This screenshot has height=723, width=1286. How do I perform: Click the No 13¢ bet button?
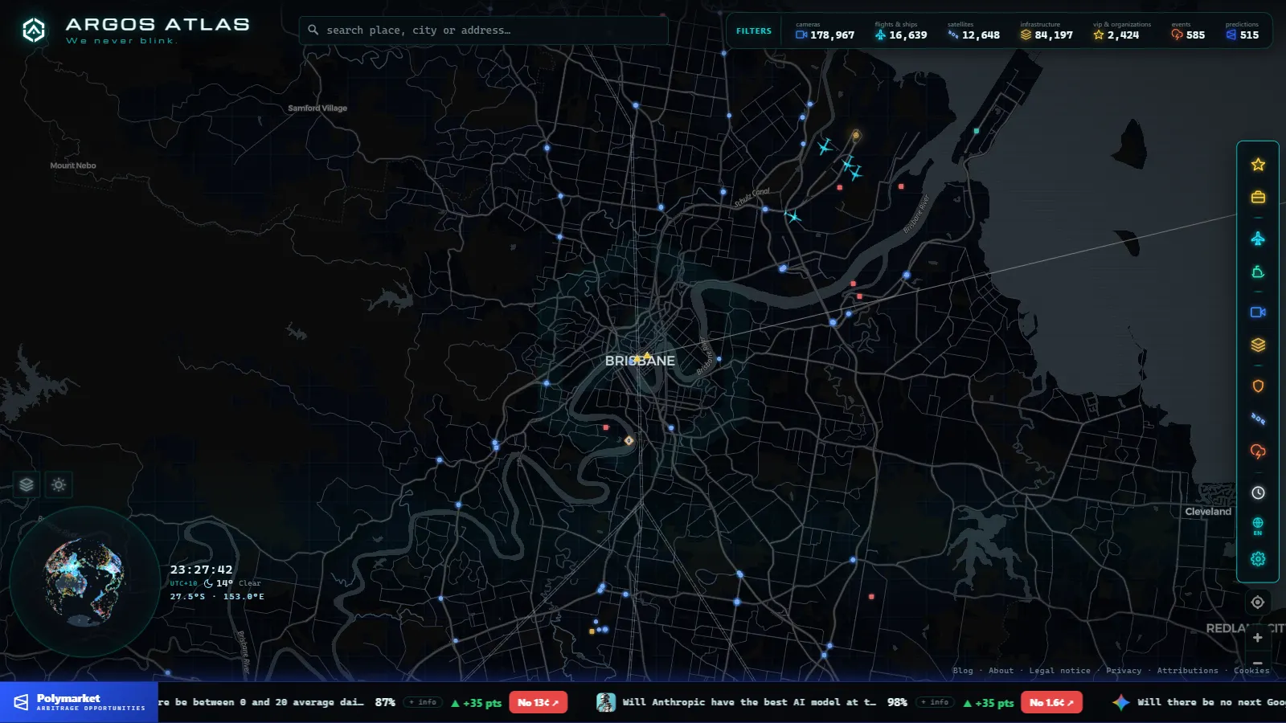click(x=538, y=702)
